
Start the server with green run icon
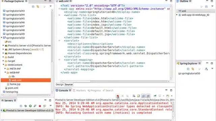pyautogui.click(x=30, y=106)
